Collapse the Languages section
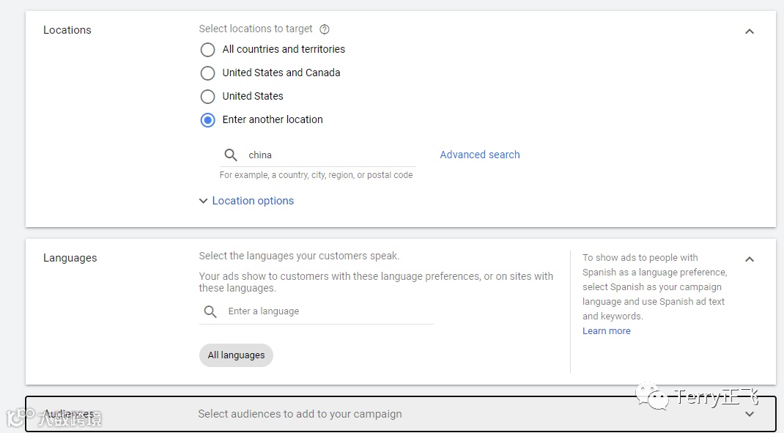Image resolution: width=784 pixels, height=433 pixels. (x=749, y=259)
